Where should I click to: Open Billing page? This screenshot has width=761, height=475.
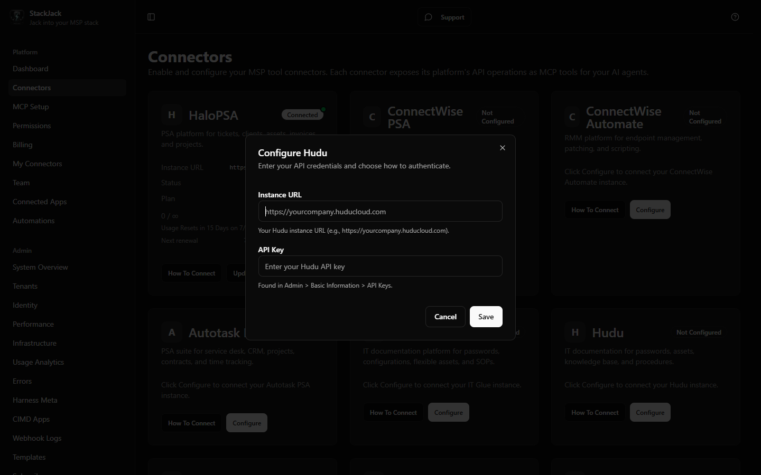pyautogui.click(x=67, y=145)
